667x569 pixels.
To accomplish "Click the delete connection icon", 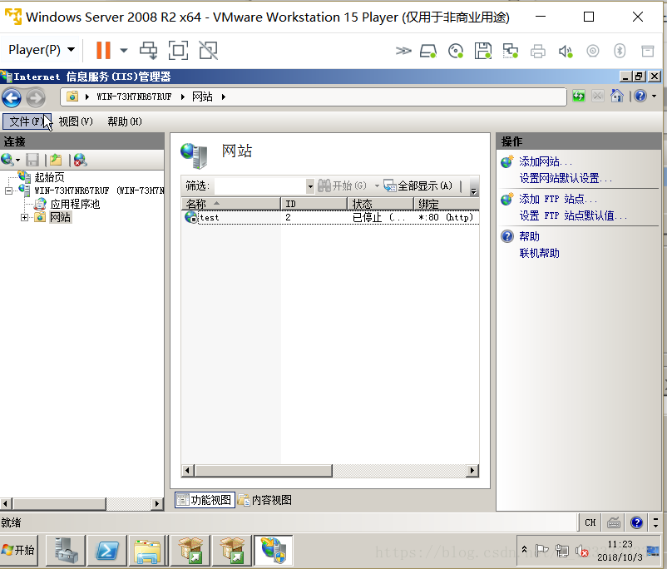I will pos(81,160).
